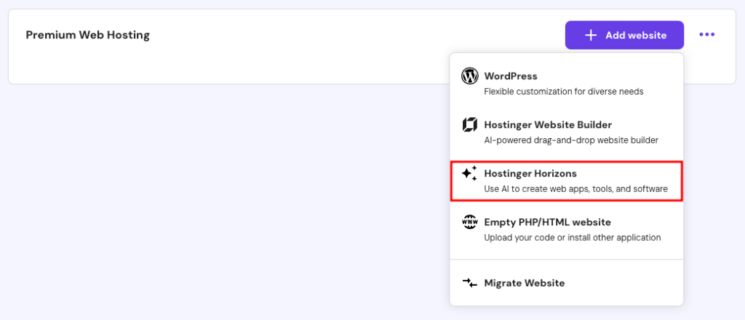Click the Migrate Website arrows icon
The height and width of the screenshot is (320, 745).
pos(469,284)
